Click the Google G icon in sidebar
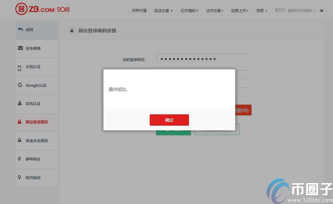The height and width of the screenshot is (204, 333). (20, 85)
